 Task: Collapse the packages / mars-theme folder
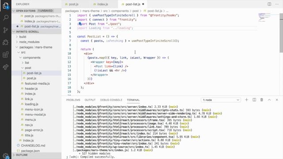37,47
